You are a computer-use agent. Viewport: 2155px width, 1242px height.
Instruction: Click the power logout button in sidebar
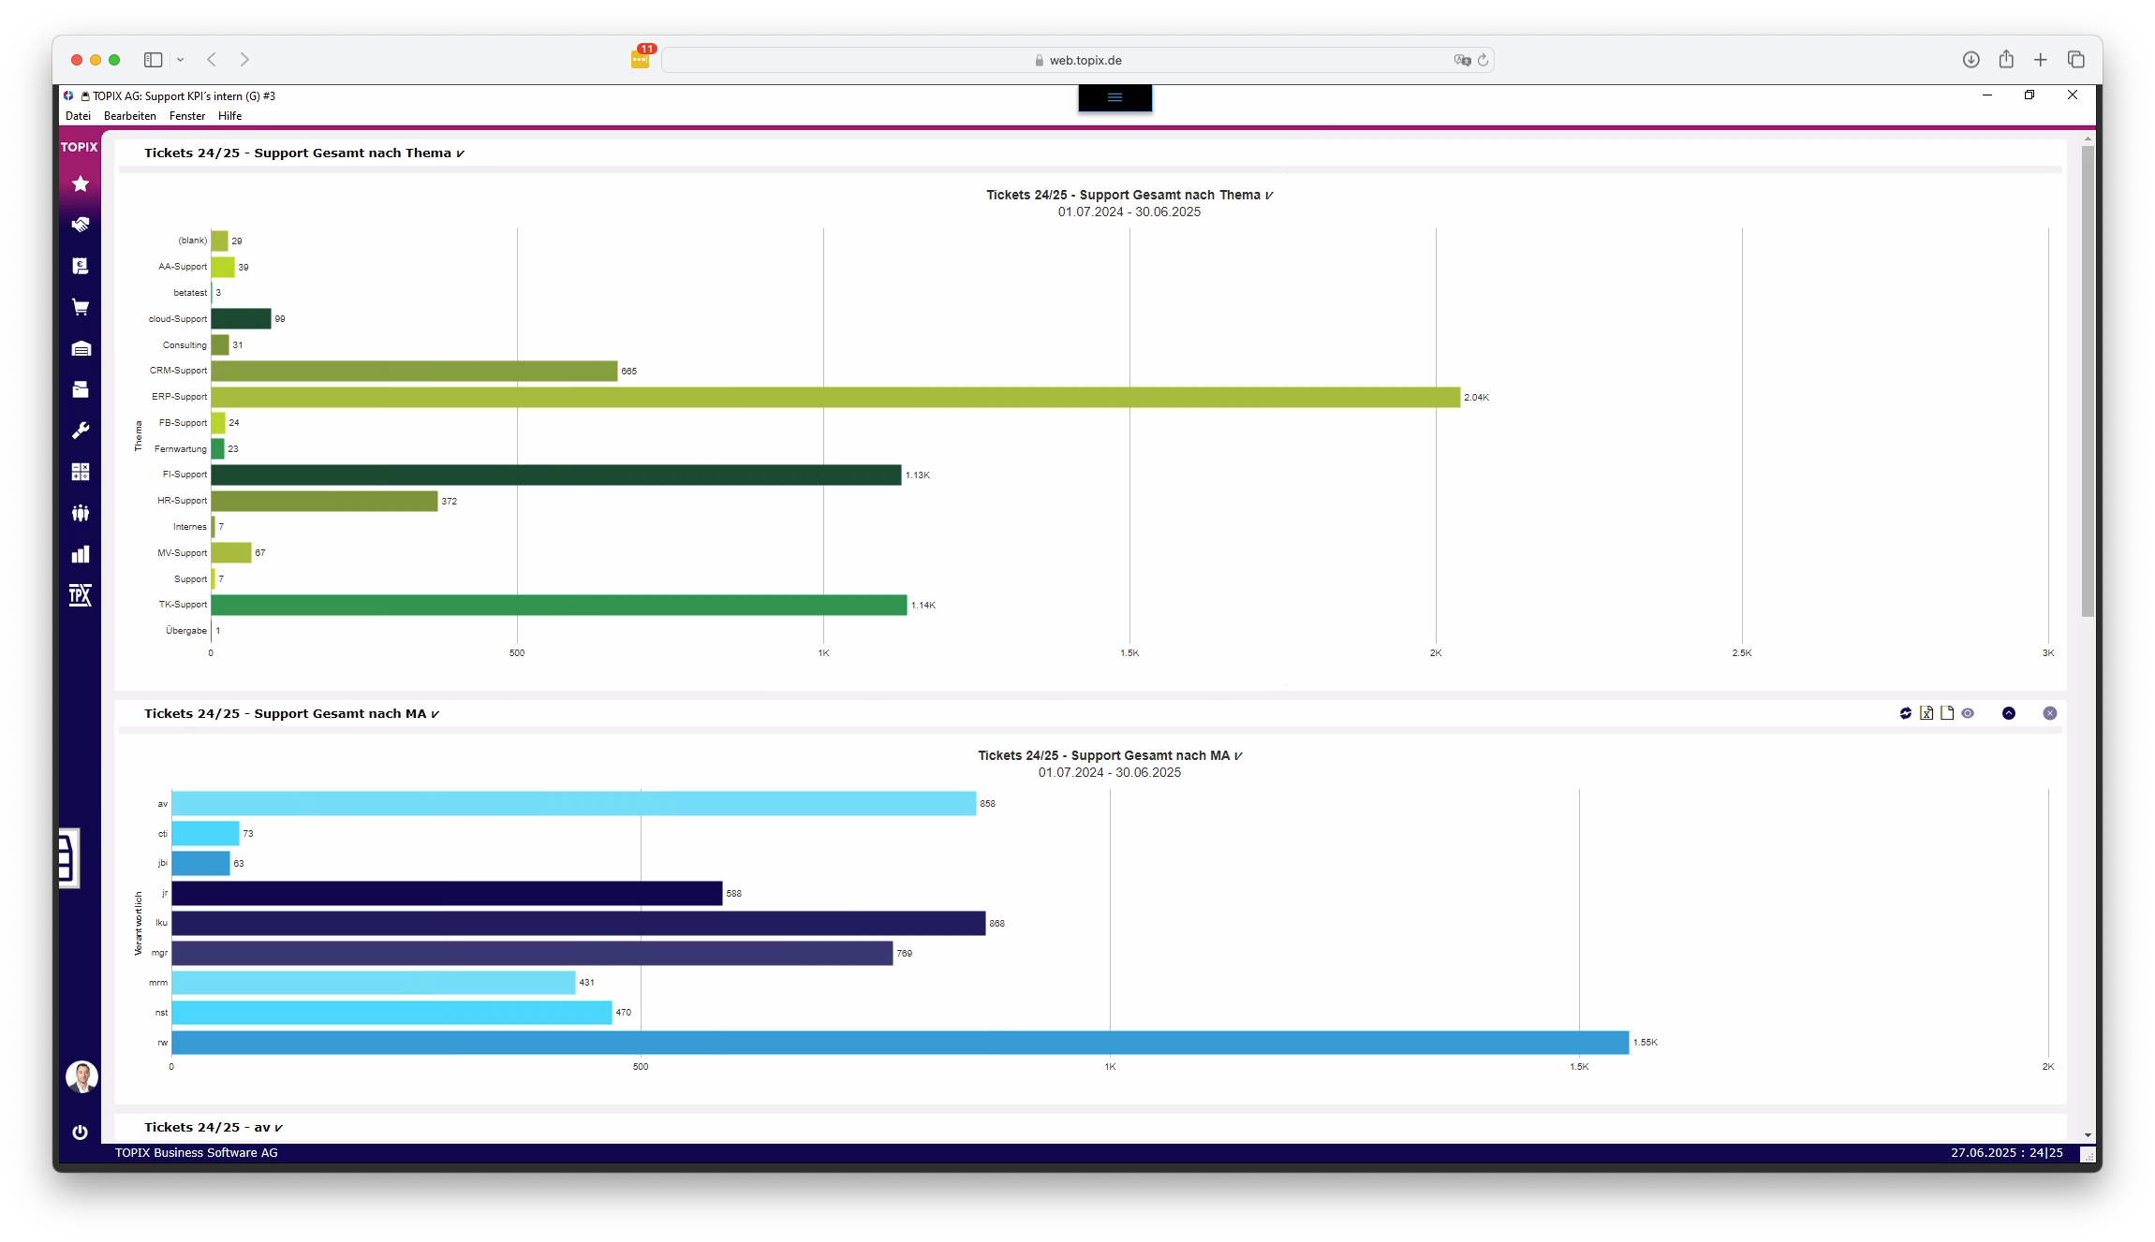point(81,1132)
